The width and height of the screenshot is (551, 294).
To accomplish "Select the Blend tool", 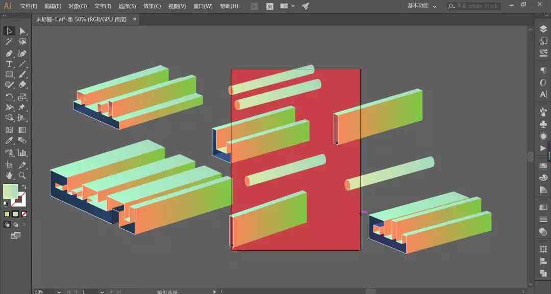I will click(x=22, y=141).
